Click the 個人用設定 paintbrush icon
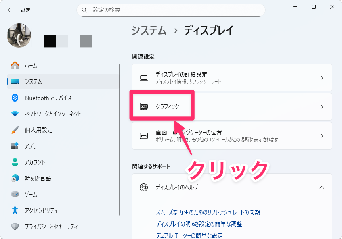The image size is (342, 239). click(x=15, y=130)
